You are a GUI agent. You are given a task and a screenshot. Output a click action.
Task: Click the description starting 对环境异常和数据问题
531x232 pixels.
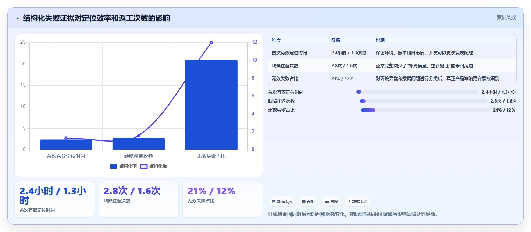438,78
